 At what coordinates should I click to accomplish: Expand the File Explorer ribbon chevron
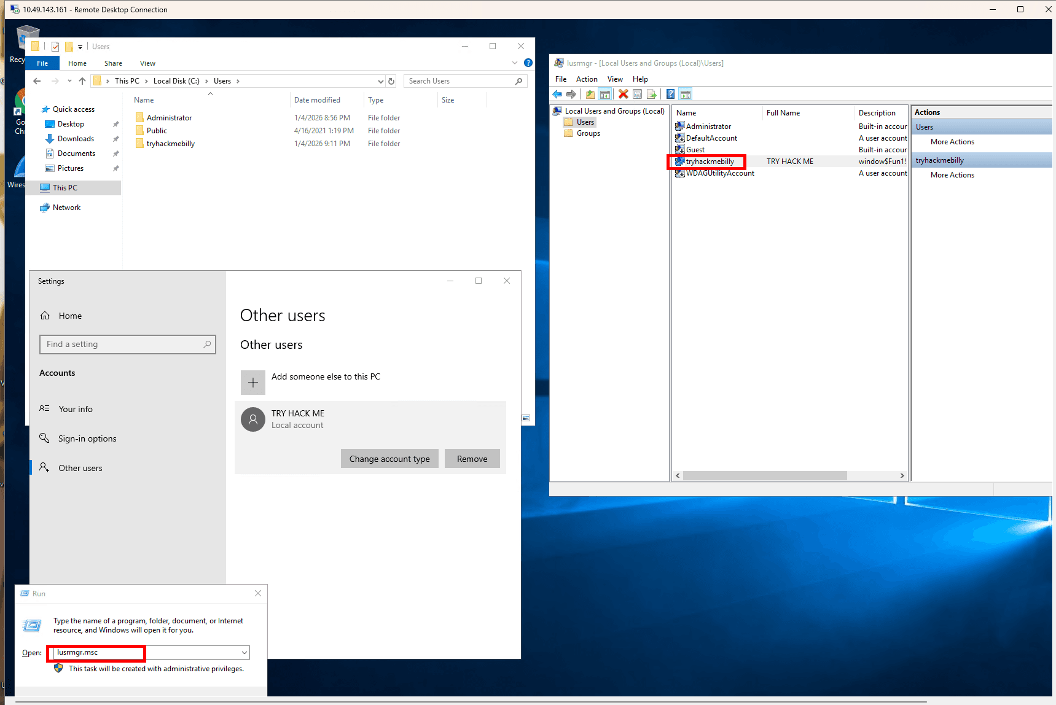515,63
